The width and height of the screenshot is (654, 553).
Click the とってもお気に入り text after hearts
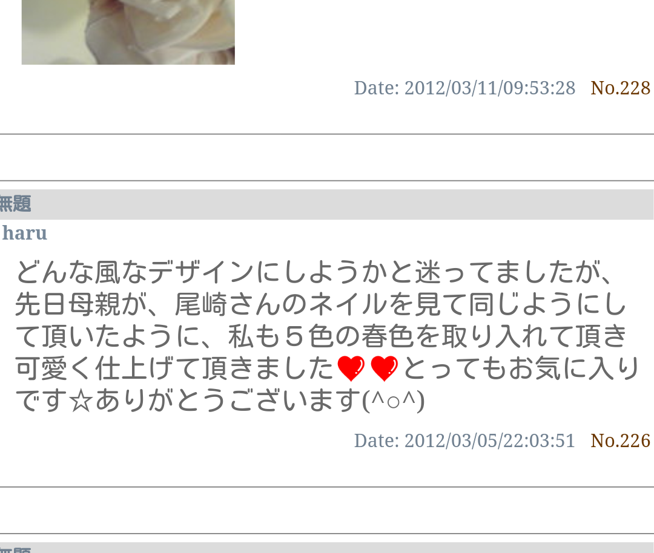pos(521,369)
